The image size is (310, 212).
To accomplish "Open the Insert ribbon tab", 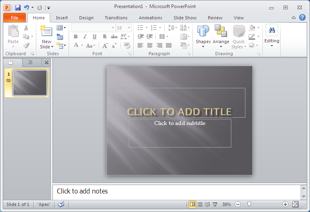I will 62,18.
